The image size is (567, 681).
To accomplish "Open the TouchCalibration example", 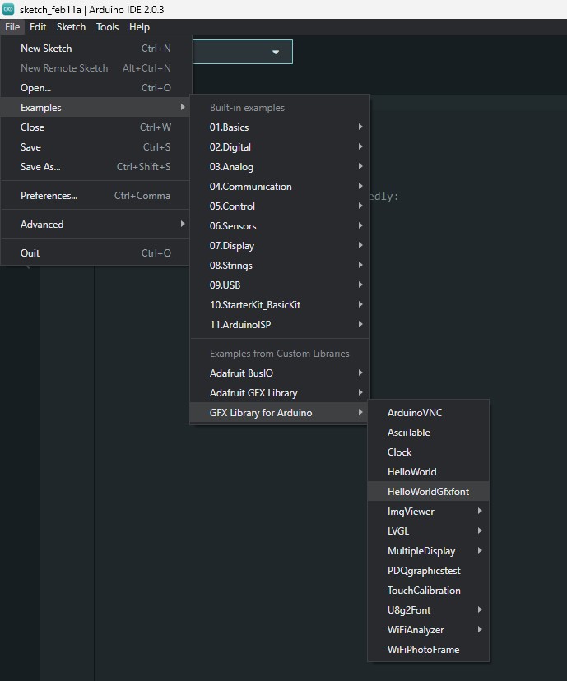I will click(429, 591).
